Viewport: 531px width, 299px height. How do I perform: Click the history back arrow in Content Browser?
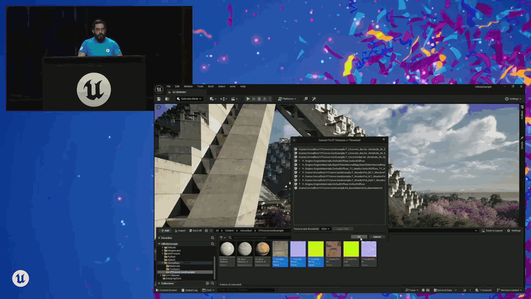pos(206,231)
